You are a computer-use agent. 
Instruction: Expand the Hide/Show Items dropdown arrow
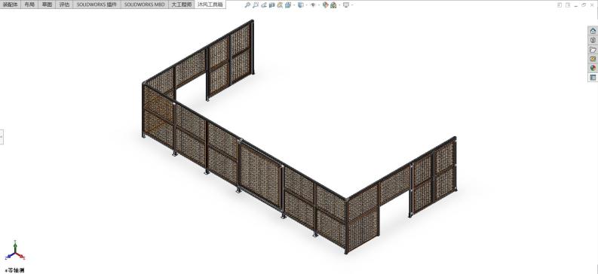pos(319,5)
